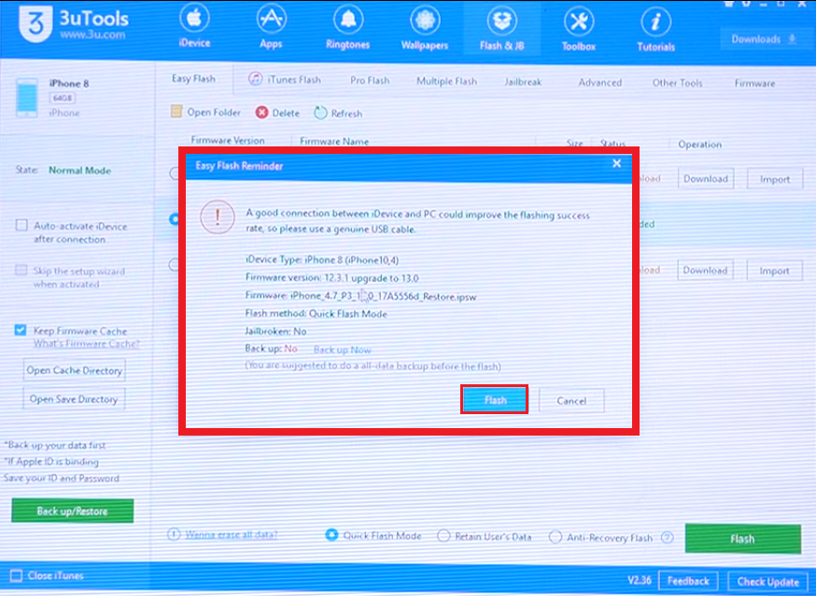Click the Import button in first firmware row
The image size is (816, 596).
tap(774, 179)
